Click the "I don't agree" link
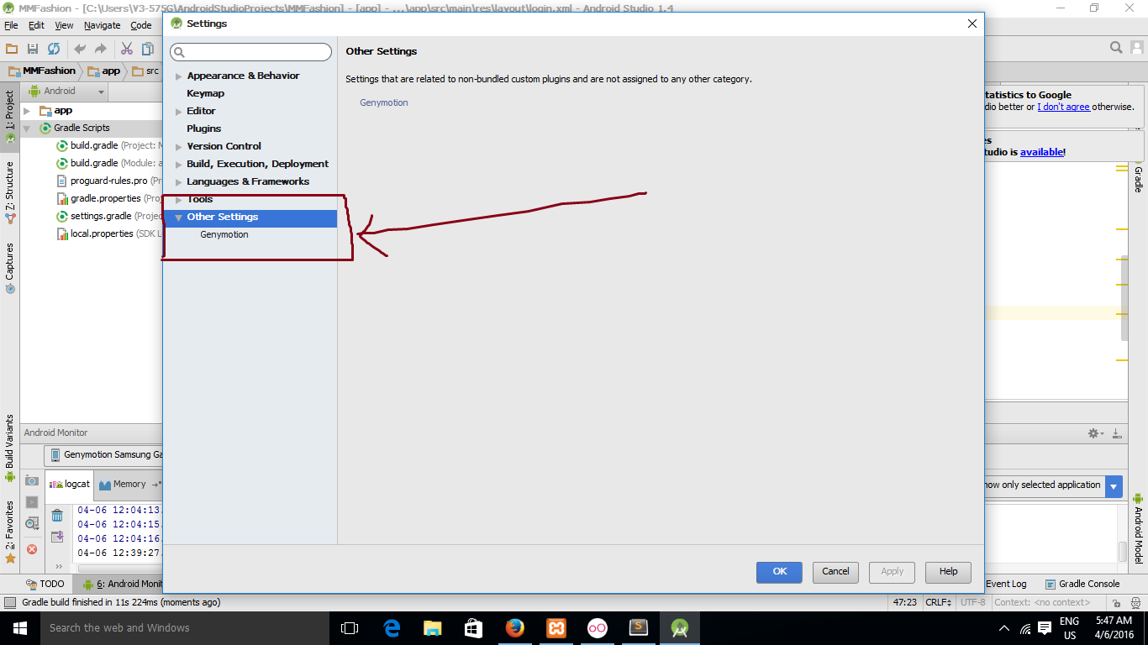 click(1063, 107)
